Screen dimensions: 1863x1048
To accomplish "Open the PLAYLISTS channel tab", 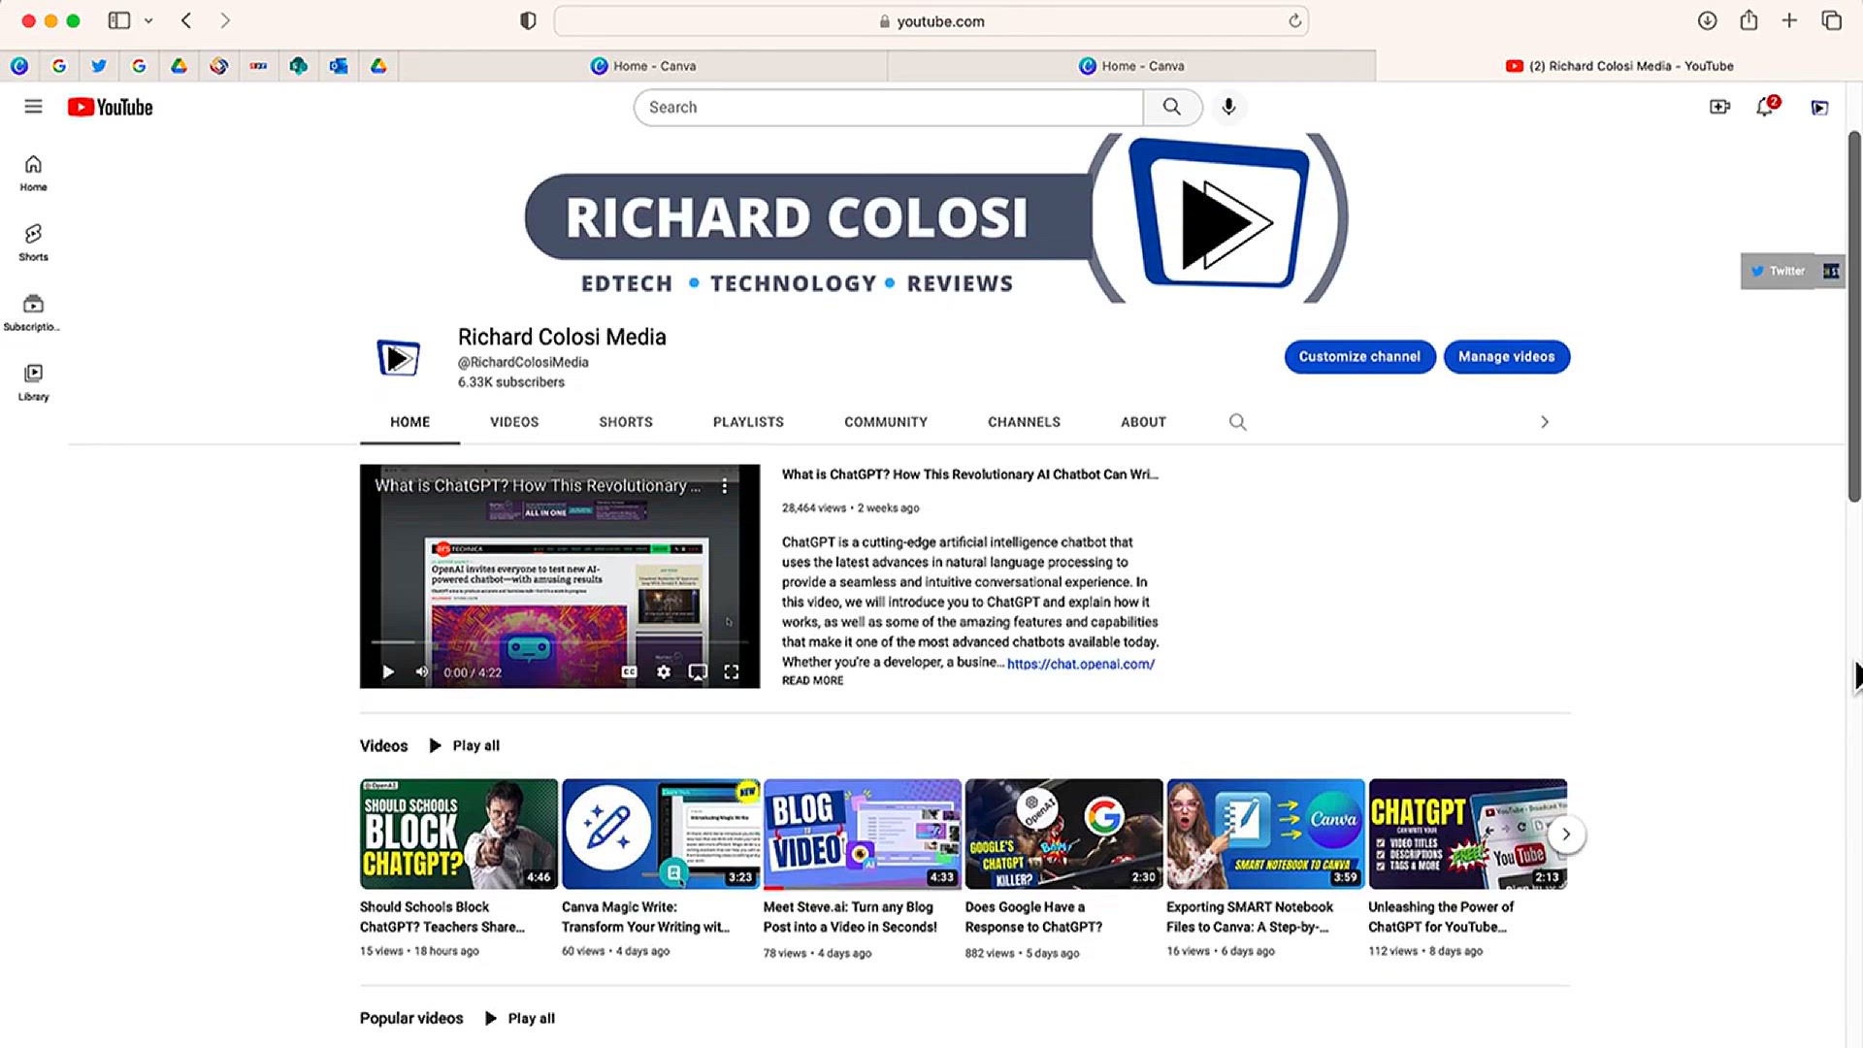I will (x=748, y=422).
